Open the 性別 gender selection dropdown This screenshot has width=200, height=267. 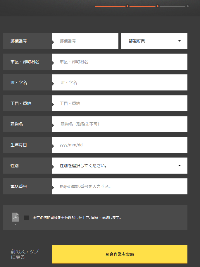(x=120, y=165)
